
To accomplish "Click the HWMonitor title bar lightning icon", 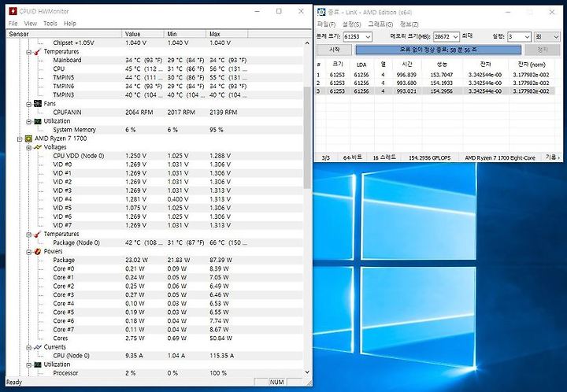I will [x=13, y=11].
